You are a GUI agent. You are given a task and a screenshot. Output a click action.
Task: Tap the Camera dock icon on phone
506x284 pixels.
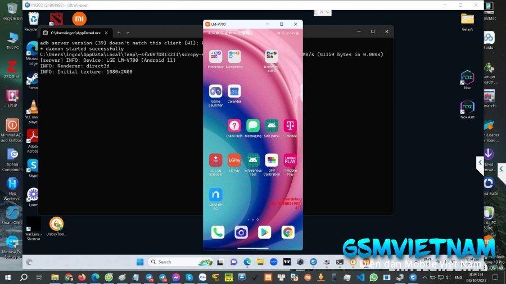click(x=241, y=232)
